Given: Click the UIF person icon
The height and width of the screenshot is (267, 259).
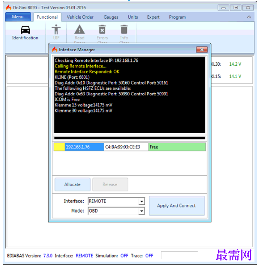Looking at the screenshot, I should coord(56,29).
